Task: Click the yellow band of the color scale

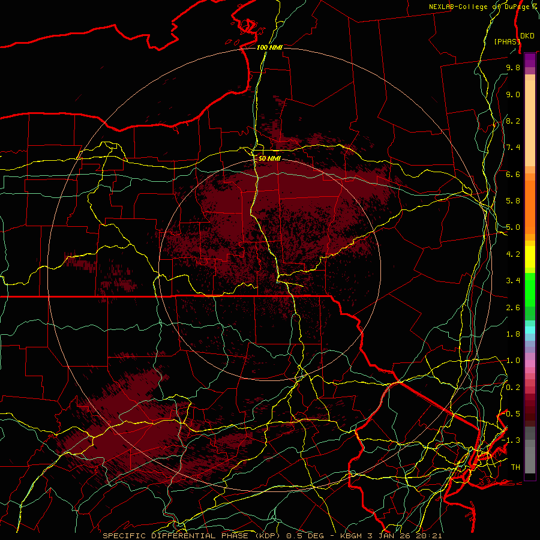Action: pyautogui.click(x=530, y=257)
